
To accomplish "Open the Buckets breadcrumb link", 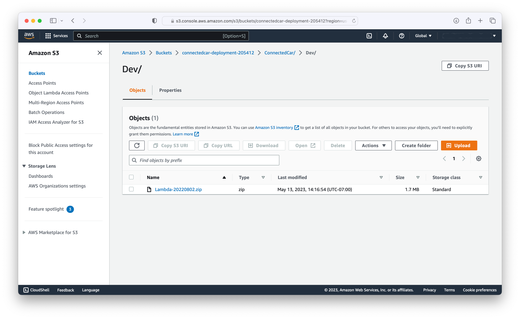I will click(x=164, y=53).
